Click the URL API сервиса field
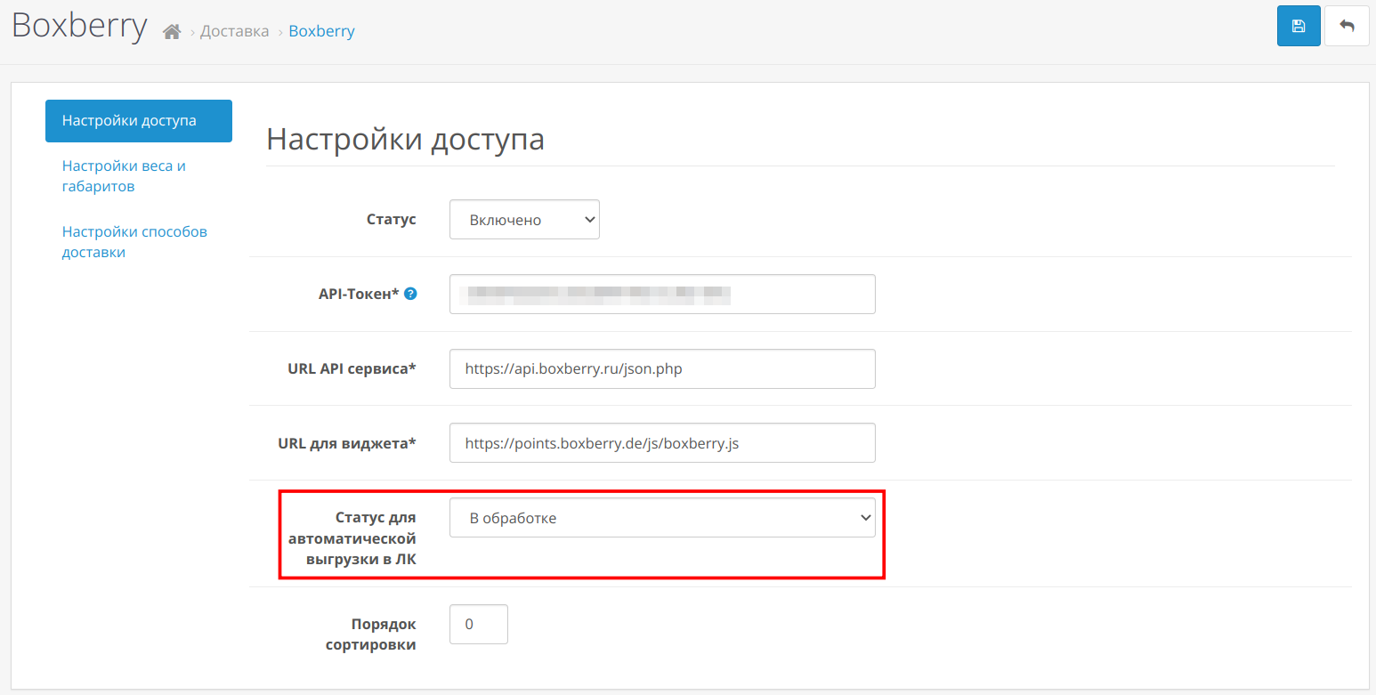Screen dimensions: 1376x695 pyautogui.click(x=662, y=368)
